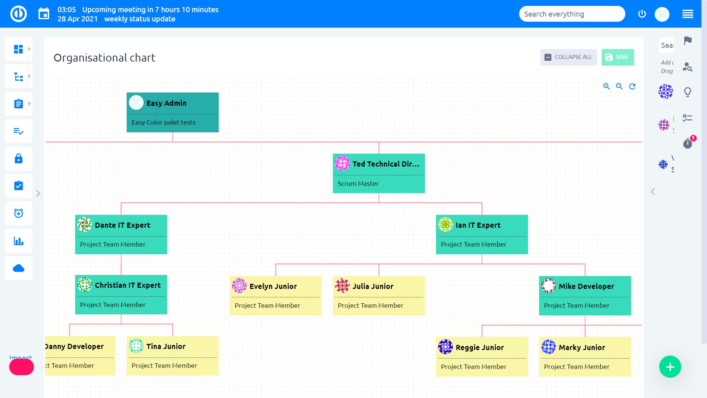707x398 pixels.
Task: Click the zoom out magnifier icon
Action: click(x=619, y=86)
